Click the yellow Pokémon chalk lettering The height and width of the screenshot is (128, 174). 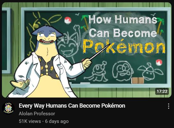pyautogui.click(x=124, y=46)
